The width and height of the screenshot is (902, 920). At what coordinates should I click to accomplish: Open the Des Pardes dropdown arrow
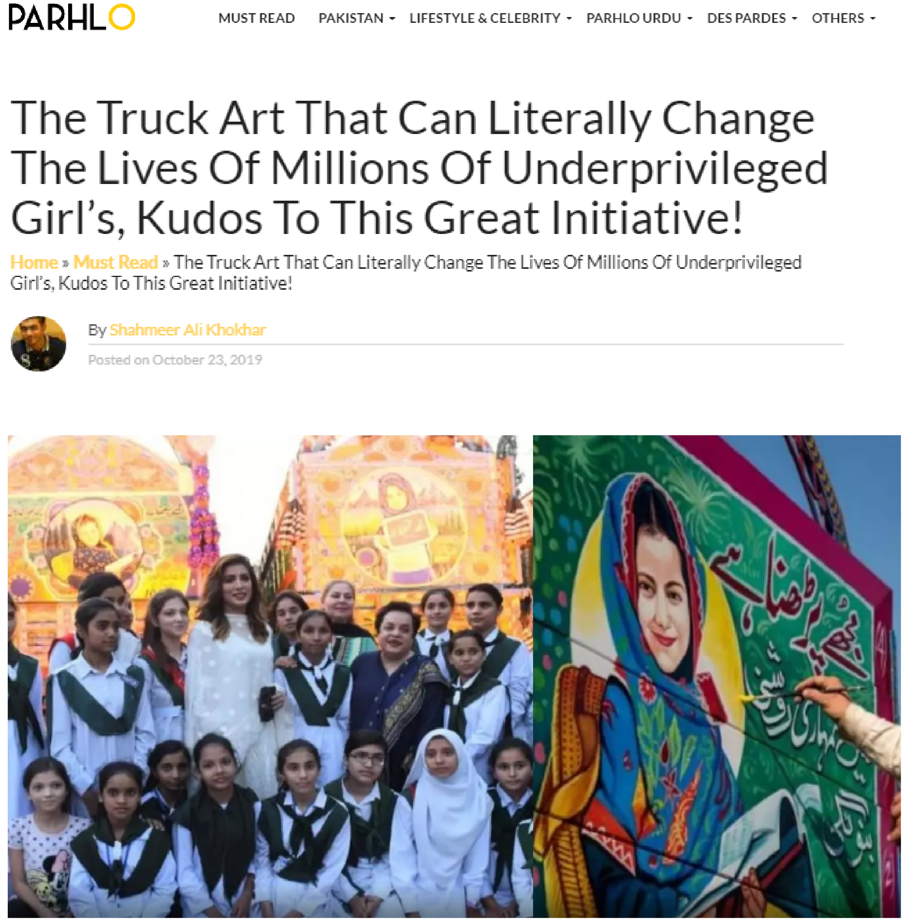point(794,19)
